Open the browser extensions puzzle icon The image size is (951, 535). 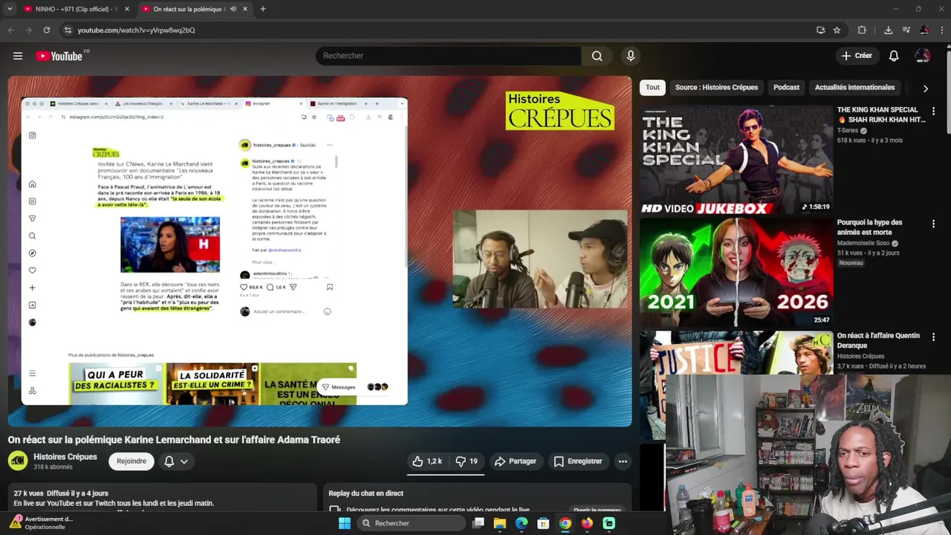862,30
